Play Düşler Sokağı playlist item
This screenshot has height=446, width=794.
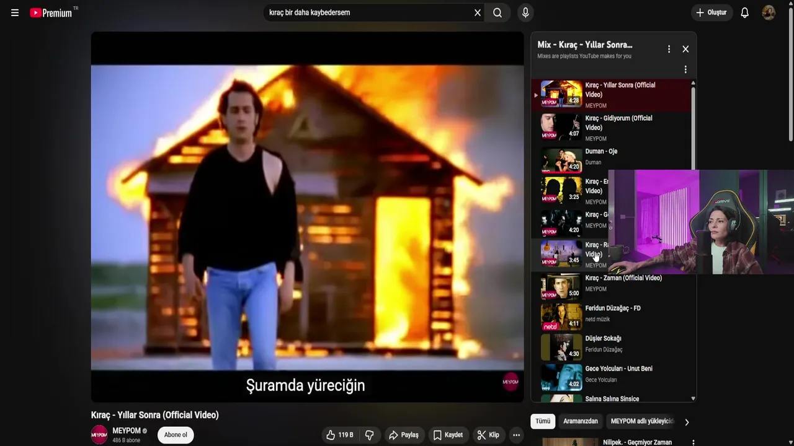(x=611, y=348)
